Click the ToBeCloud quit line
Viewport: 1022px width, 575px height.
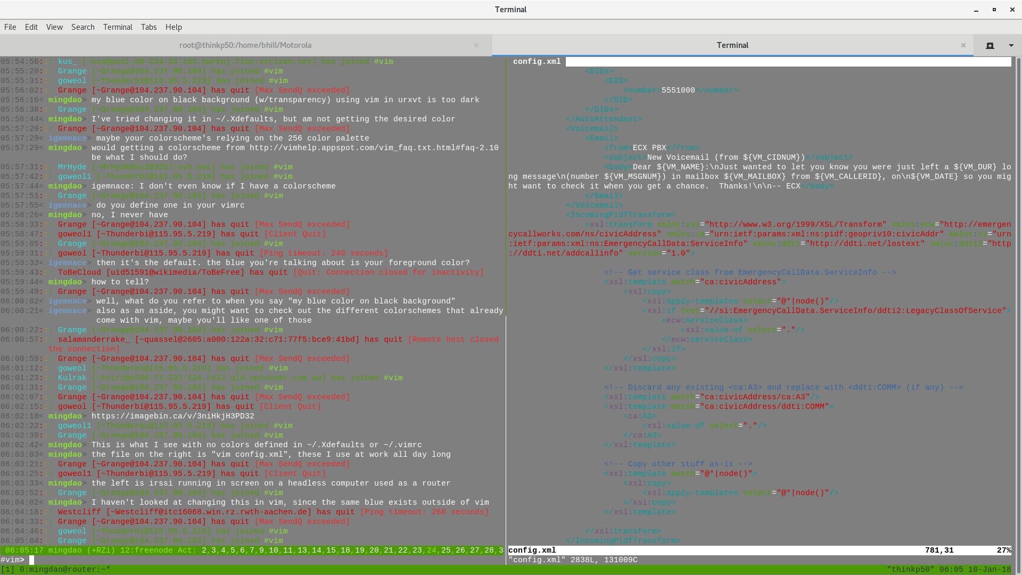(x=242, y=273)
